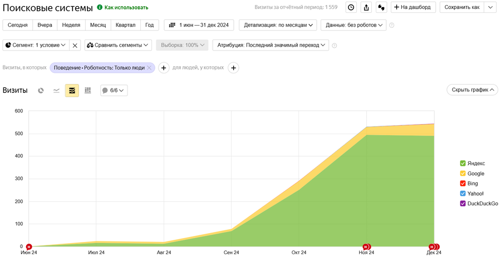The height and width of the screenshot is (257, 501).
Task: Remove segment with the X button
Action: coord(75,45)
